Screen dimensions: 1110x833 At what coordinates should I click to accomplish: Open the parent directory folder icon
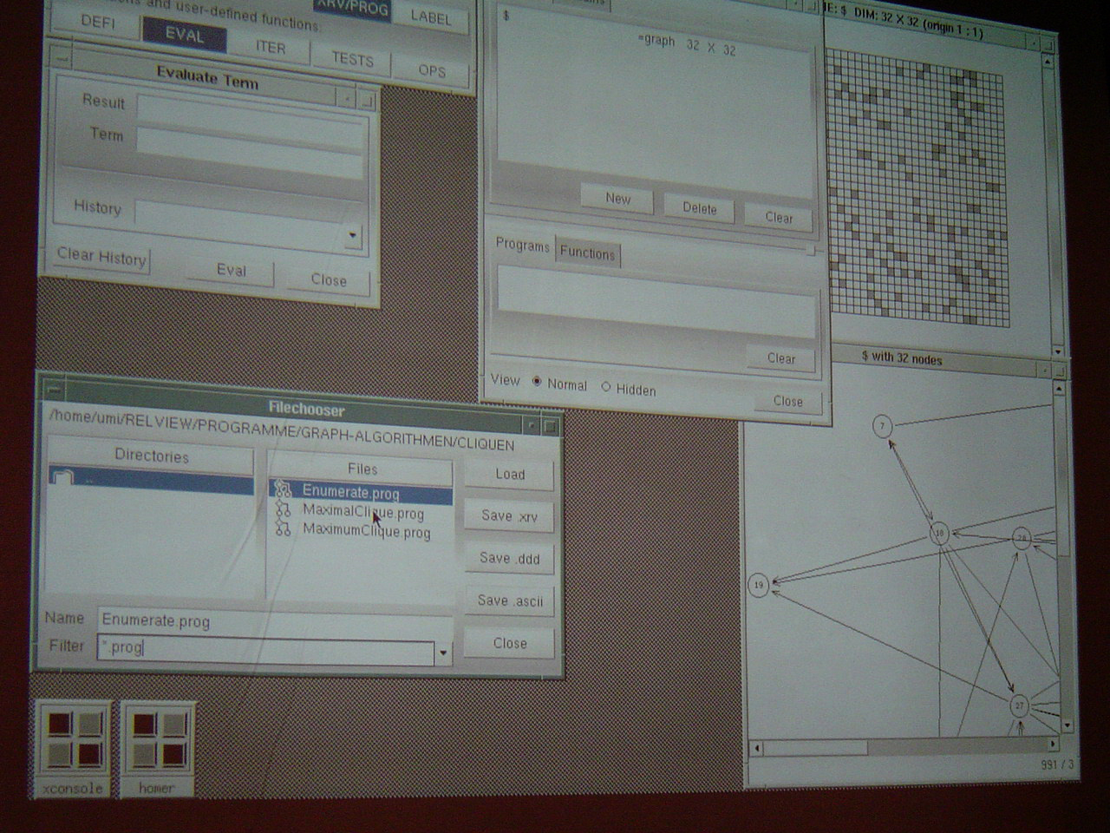(62, 476)
